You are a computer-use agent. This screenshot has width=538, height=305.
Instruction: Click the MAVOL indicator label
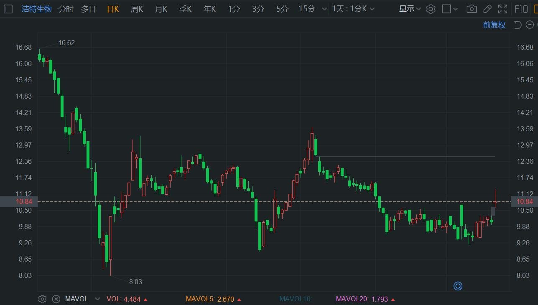coord(76,299)
